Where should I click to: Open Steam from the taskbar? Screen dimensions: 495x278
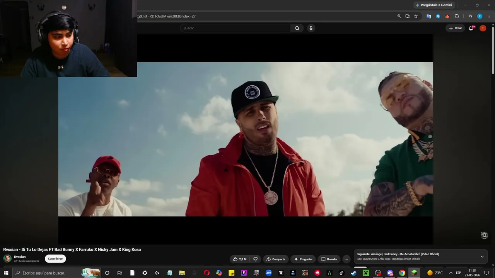(x=353, y=273)
